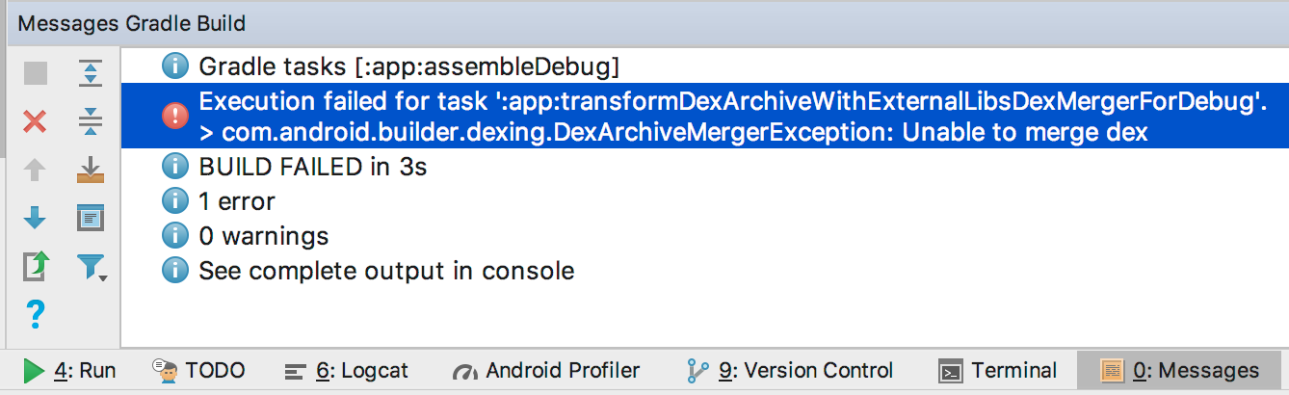Switch to the Android Profiler tab
The height and width of the screenshot is (395, 1289).
[x=545, y=371]
